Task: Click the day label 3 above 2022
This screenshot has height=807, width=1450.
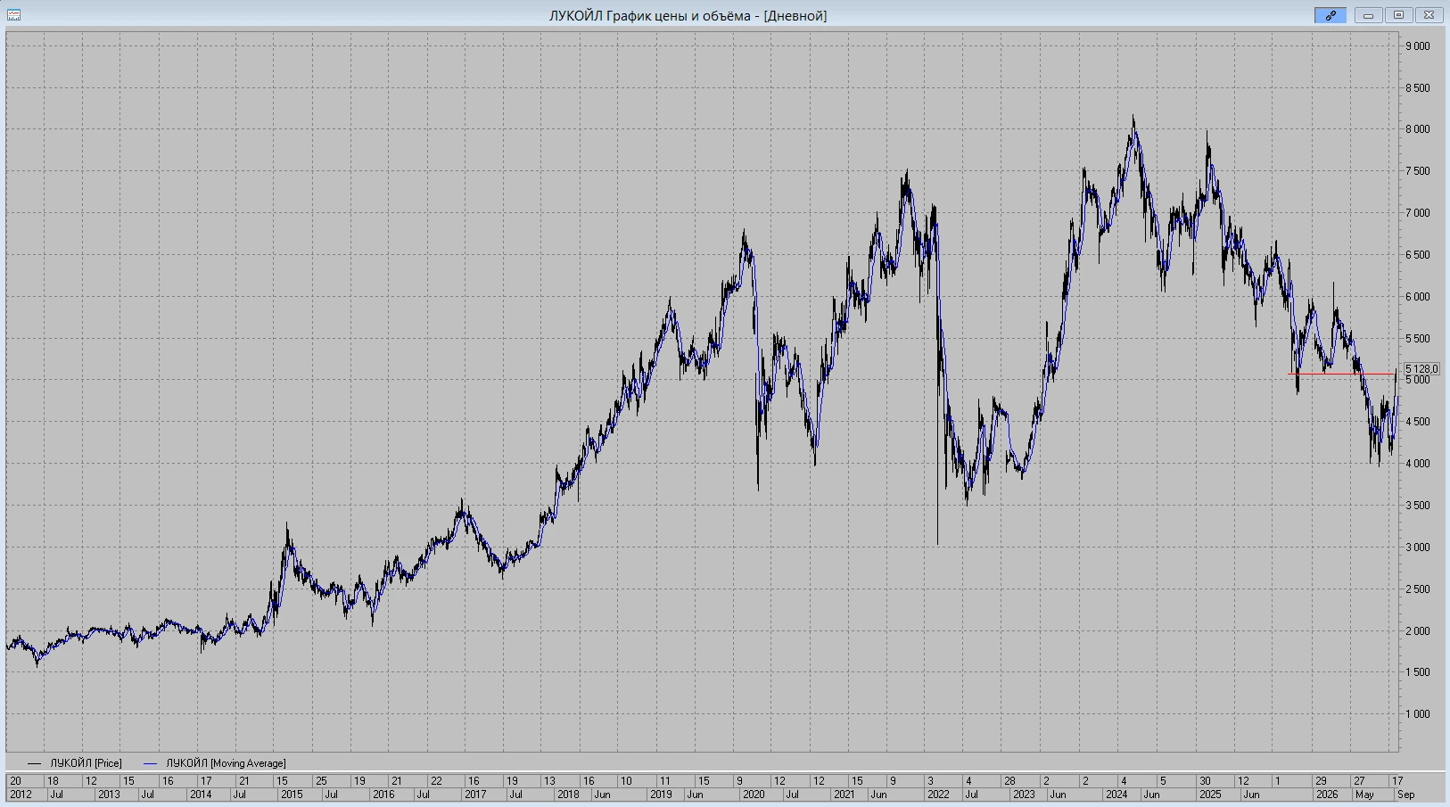Action: [x=930, y=781]
